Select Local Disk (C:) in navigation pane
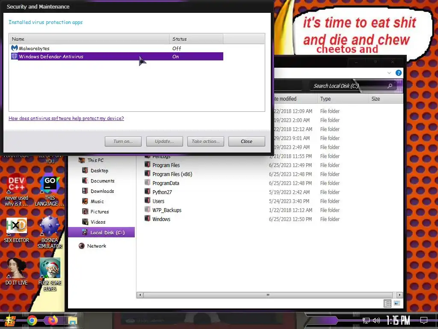This screenshot has height=329, width=438. [x=101, y=233]
